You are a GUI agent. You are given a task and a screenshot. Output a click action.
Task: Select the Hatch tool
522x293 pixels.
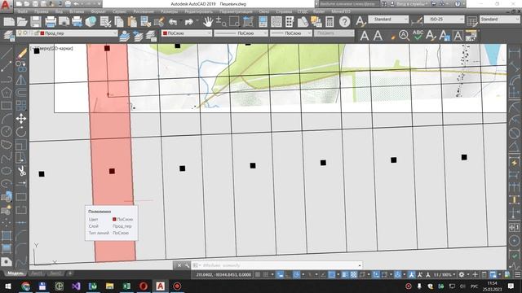pos(7,236)
